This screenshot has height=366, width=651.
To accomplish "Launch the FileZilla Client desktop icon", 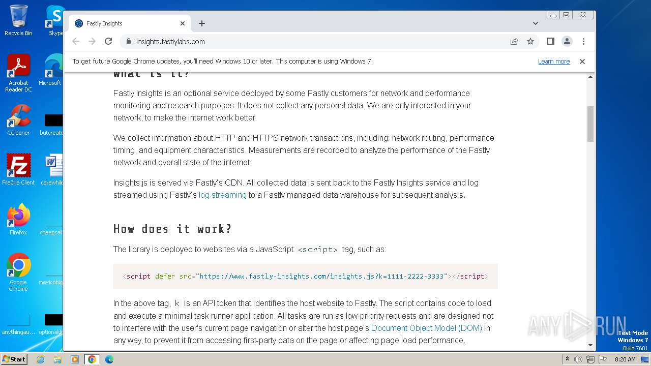I will pyautogui.click(x=18, y=169).
